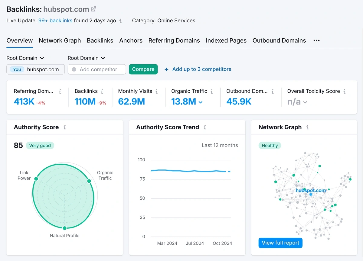Open the Network Graph tab

pos(60,40)
